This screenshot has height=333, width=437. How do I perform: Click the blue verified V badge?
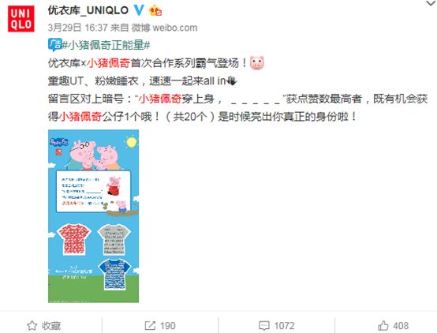tap(139, 10)
